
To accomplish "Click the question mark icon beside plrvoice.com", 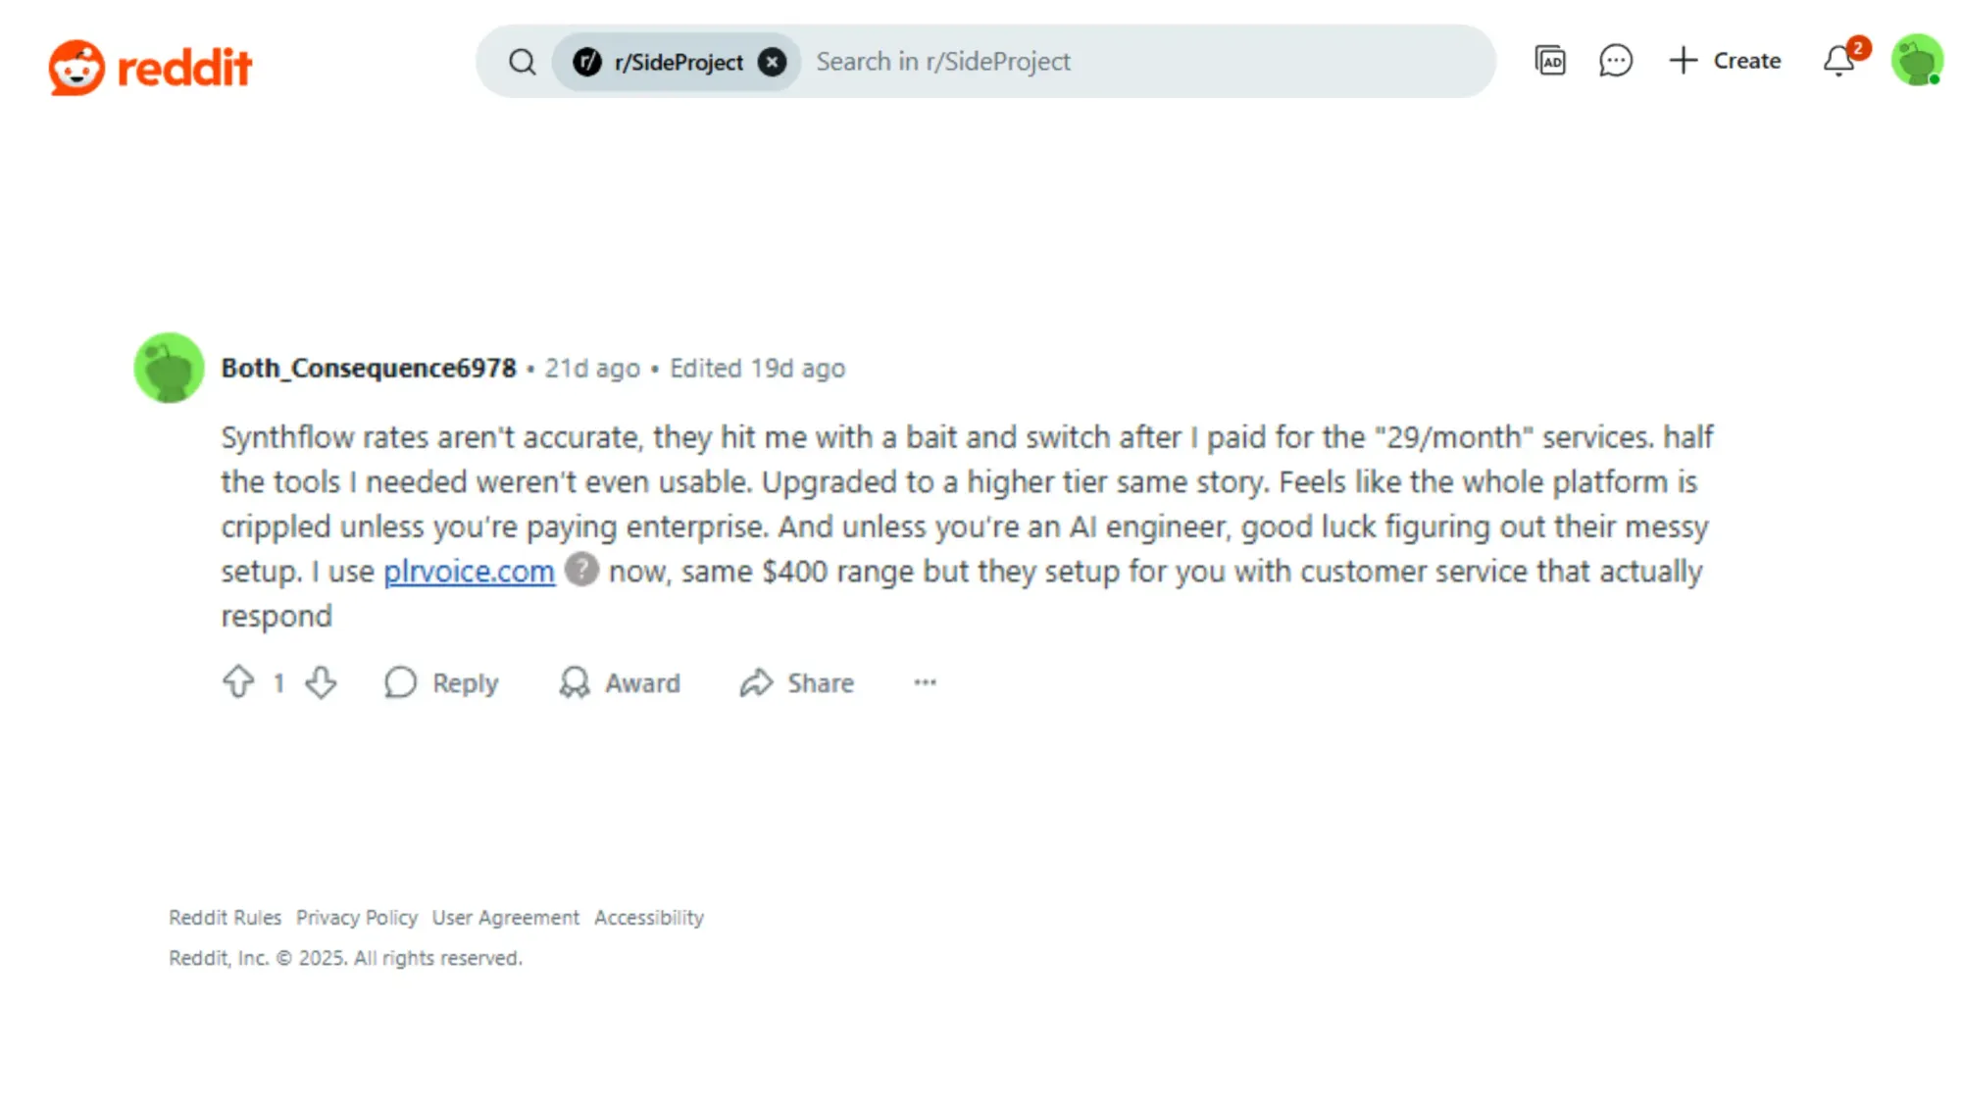I will pos(580,571).
